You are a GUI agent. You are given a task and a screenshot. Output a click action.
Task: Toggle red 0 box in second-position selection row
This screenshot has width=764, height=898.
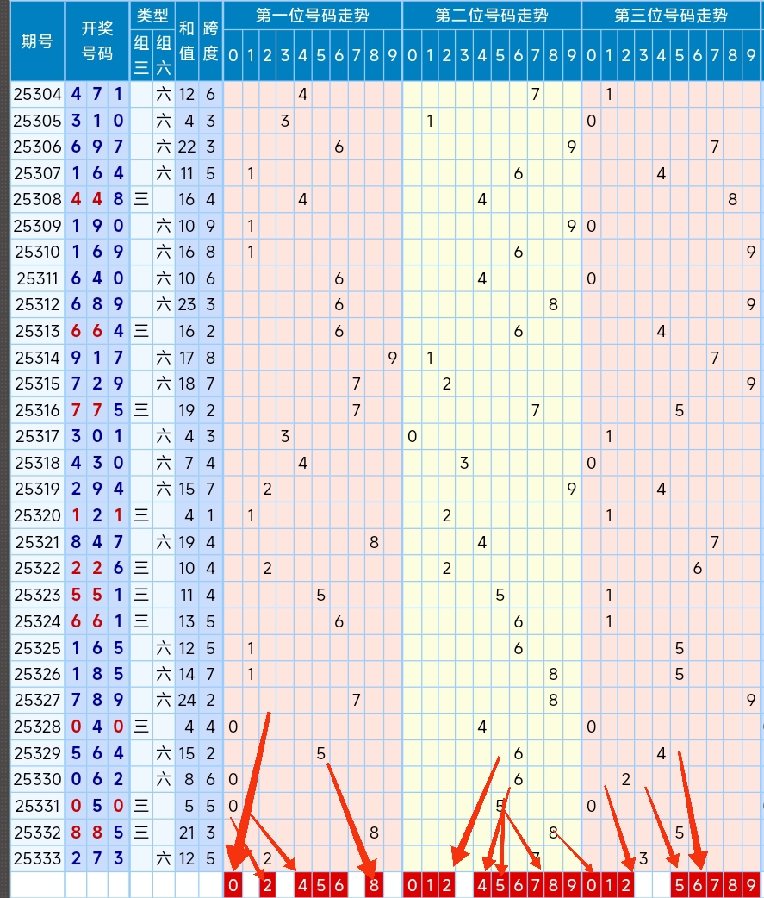coord(412,885)
